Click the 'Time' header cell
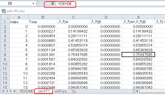This screenshot has height=95, width=165. [43, 22]
